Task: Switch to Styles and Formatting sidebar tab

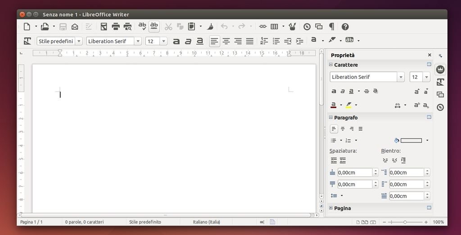Action: (x=440, y=82)
